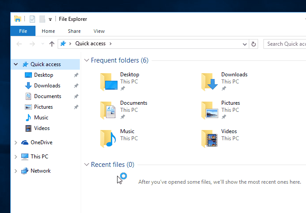Select Network in the navigation pane
Viewport: 306px width, 213px height.
[40, 171]
